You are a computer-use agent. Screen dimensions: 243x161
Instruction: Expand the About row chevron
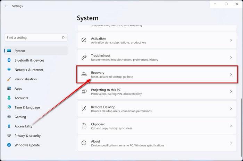click(x=231, y=143)
